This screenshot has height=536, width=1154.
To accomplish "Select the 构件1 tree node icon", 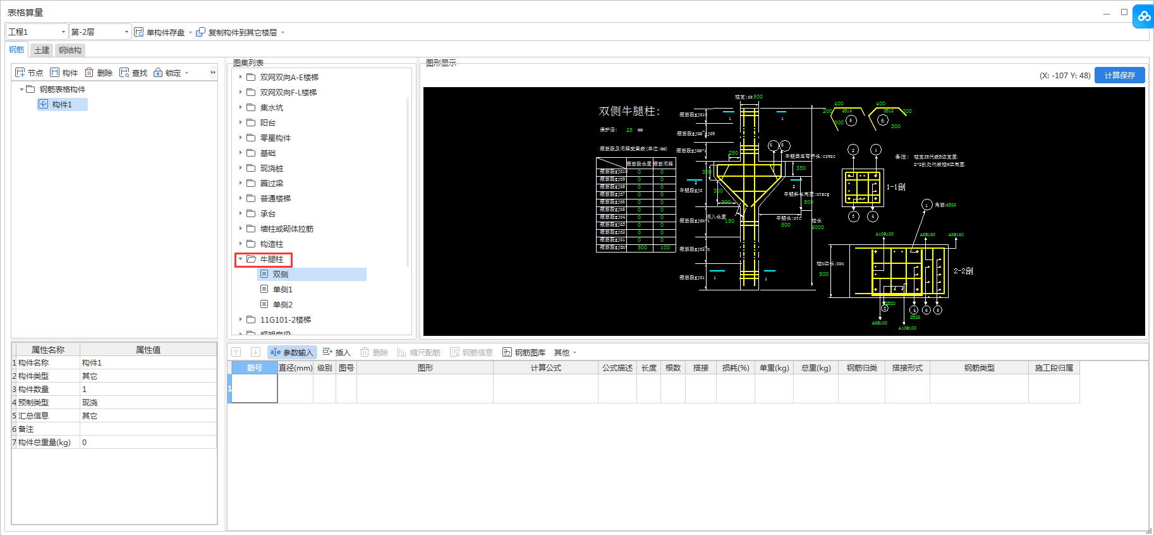I will pyautogui.click(x=44, y=104).
